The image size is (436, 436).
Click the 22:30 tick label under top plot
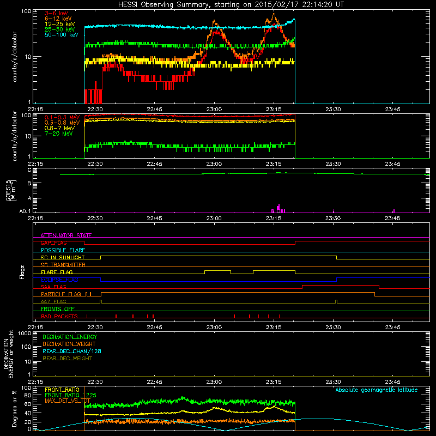coord(95,110)
